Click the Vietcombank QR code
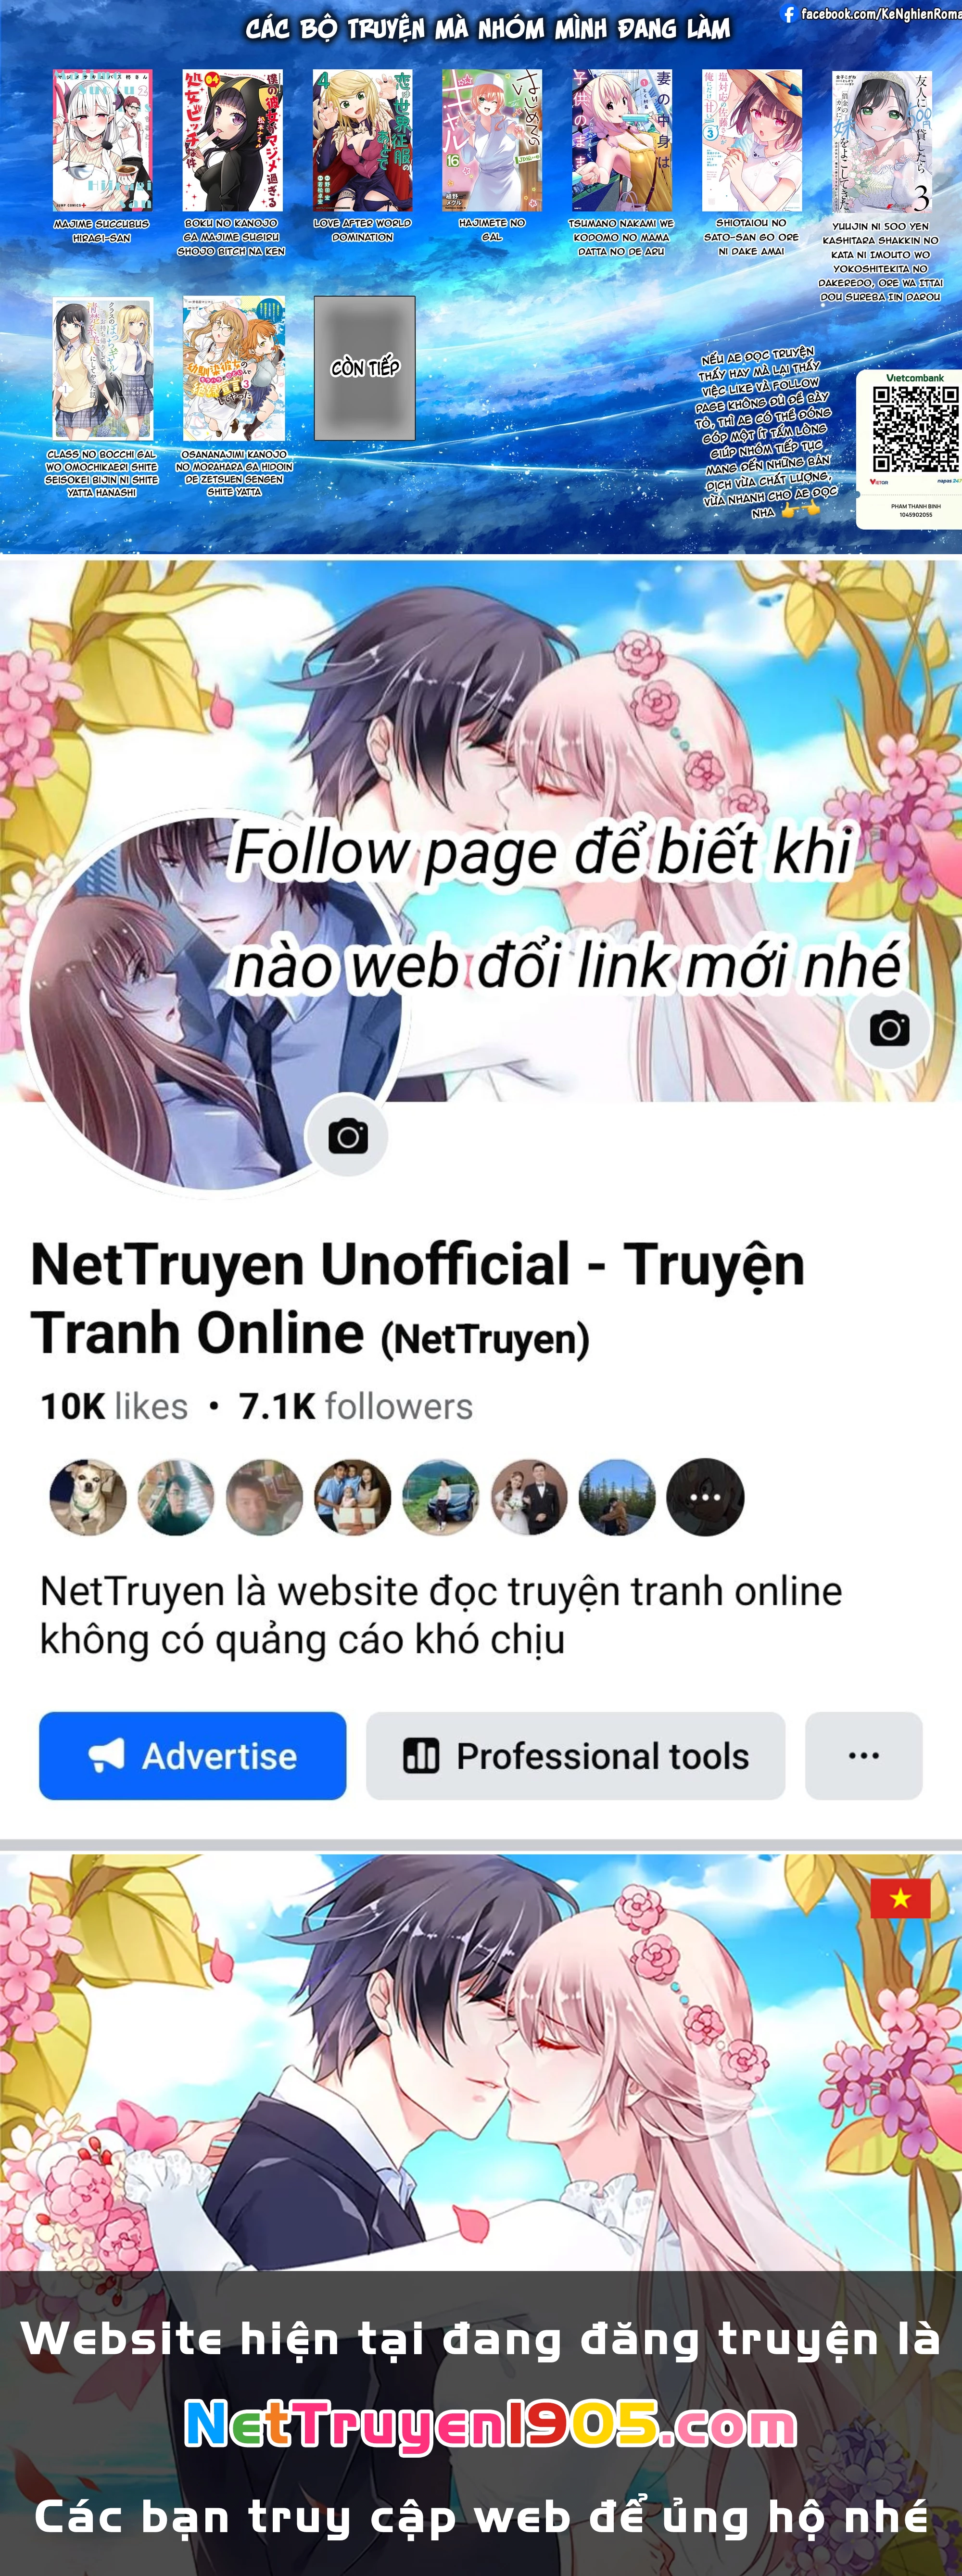 [x=915, y=429]
